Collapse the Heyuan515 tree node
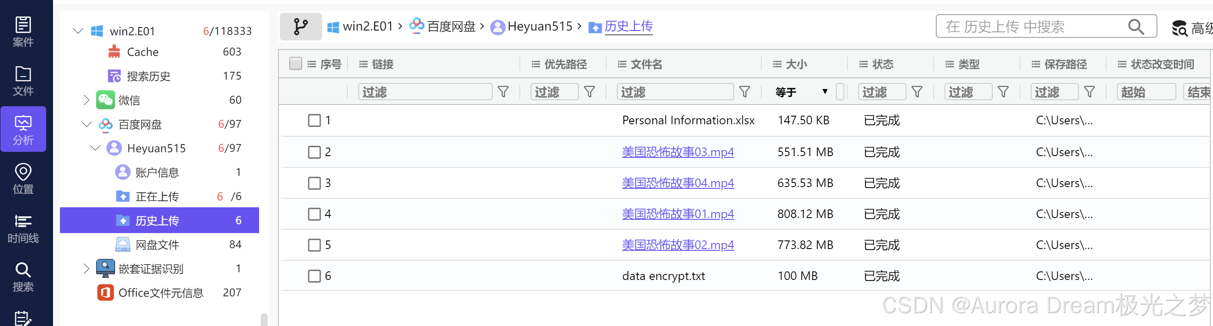Image resolution: width=1213 pixels, height=326 pixels. tap(95, 148)
